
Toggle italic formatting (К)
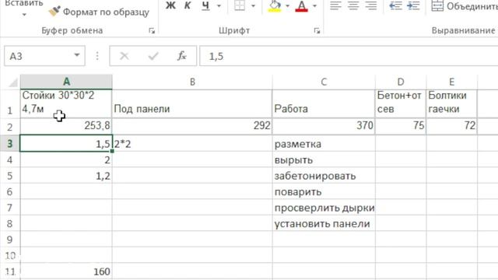pos(188,5)
